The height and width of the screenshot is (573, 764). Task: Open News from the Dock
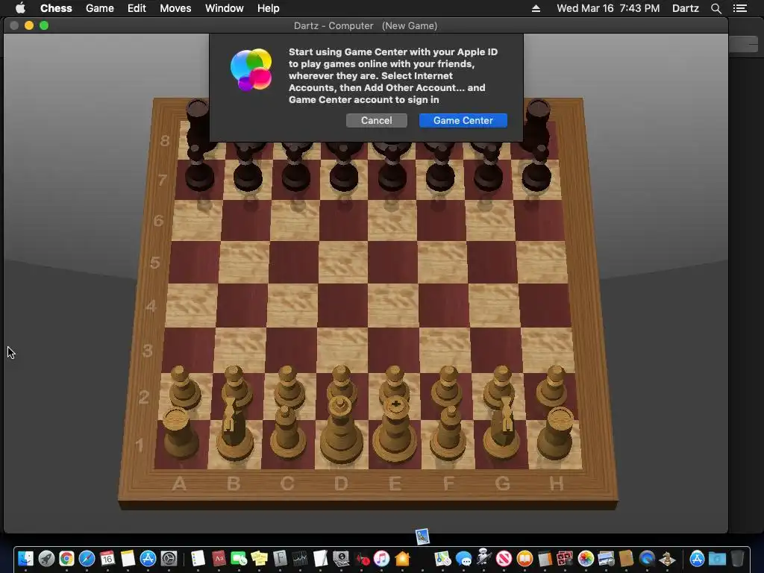click(504, 558)
